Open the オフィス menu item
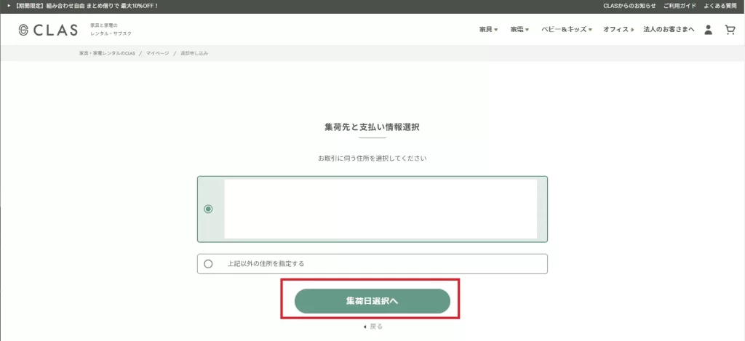This screenshot has height=341, width=745. 618,29
